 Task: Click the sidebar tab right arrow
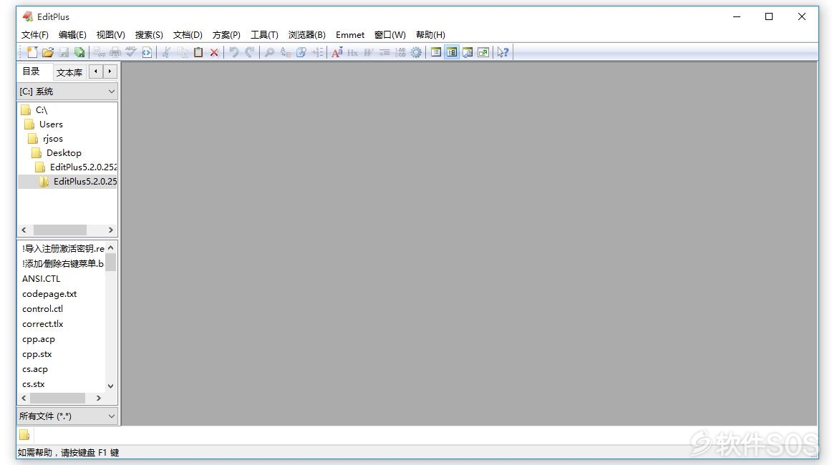click(110, 71)
